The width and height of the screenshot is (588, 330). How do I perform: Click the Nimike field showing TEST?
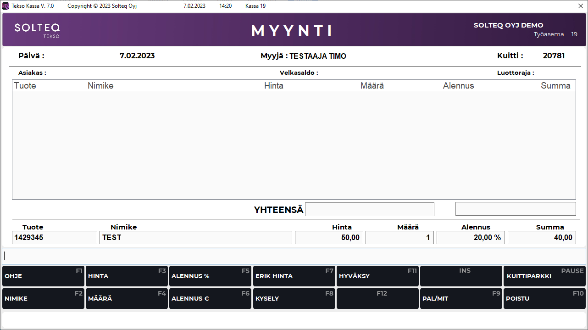195,237
